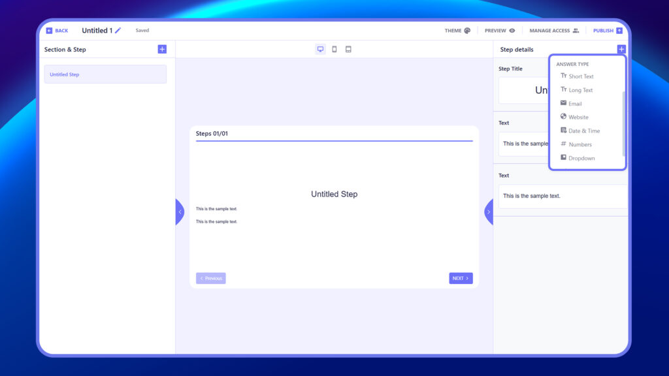This screenshot has height=376, width=669.
Task: Click the Preview eye icon
Action: coord(512,31)
